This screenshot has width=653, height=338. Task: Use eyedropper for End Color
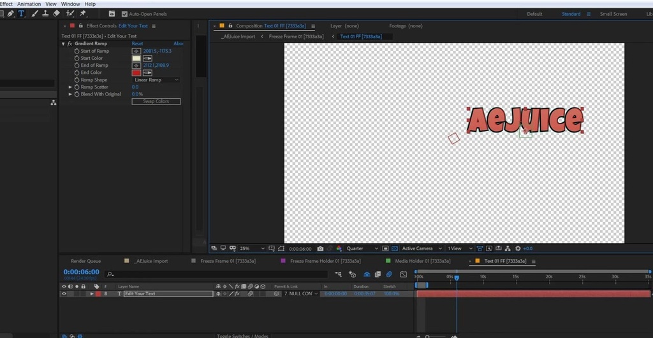pyautogui.click(x=147, y=73)
